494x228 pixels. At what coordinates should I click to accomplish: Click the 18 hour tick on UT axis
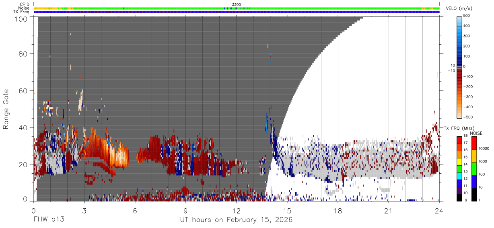click(x=338, y=210)
